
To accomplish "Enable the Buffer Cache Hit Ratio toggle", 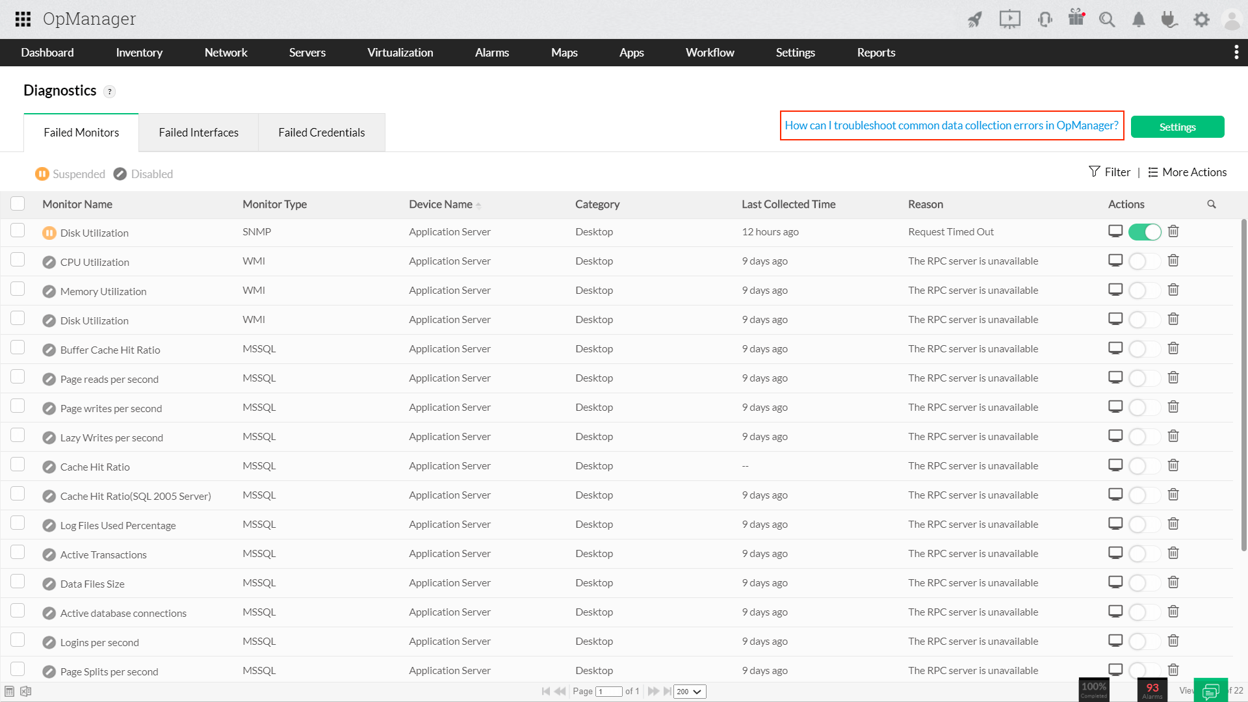I will tap(1145, 349).
